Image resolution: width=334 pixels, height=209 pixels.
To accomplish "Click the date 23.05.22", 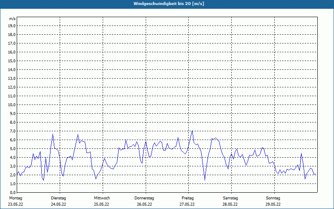I will click(15, 204).
